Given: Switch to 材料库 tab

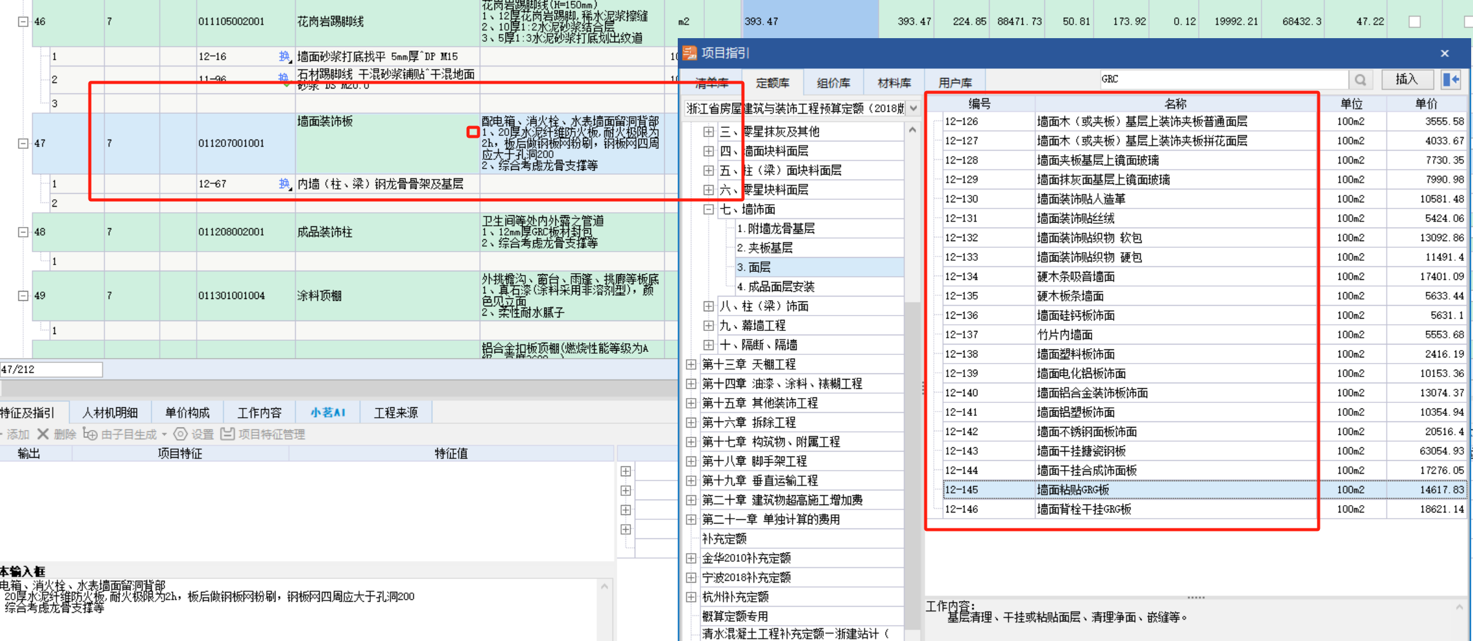Looking at the screenshot, I should [894, 82].
